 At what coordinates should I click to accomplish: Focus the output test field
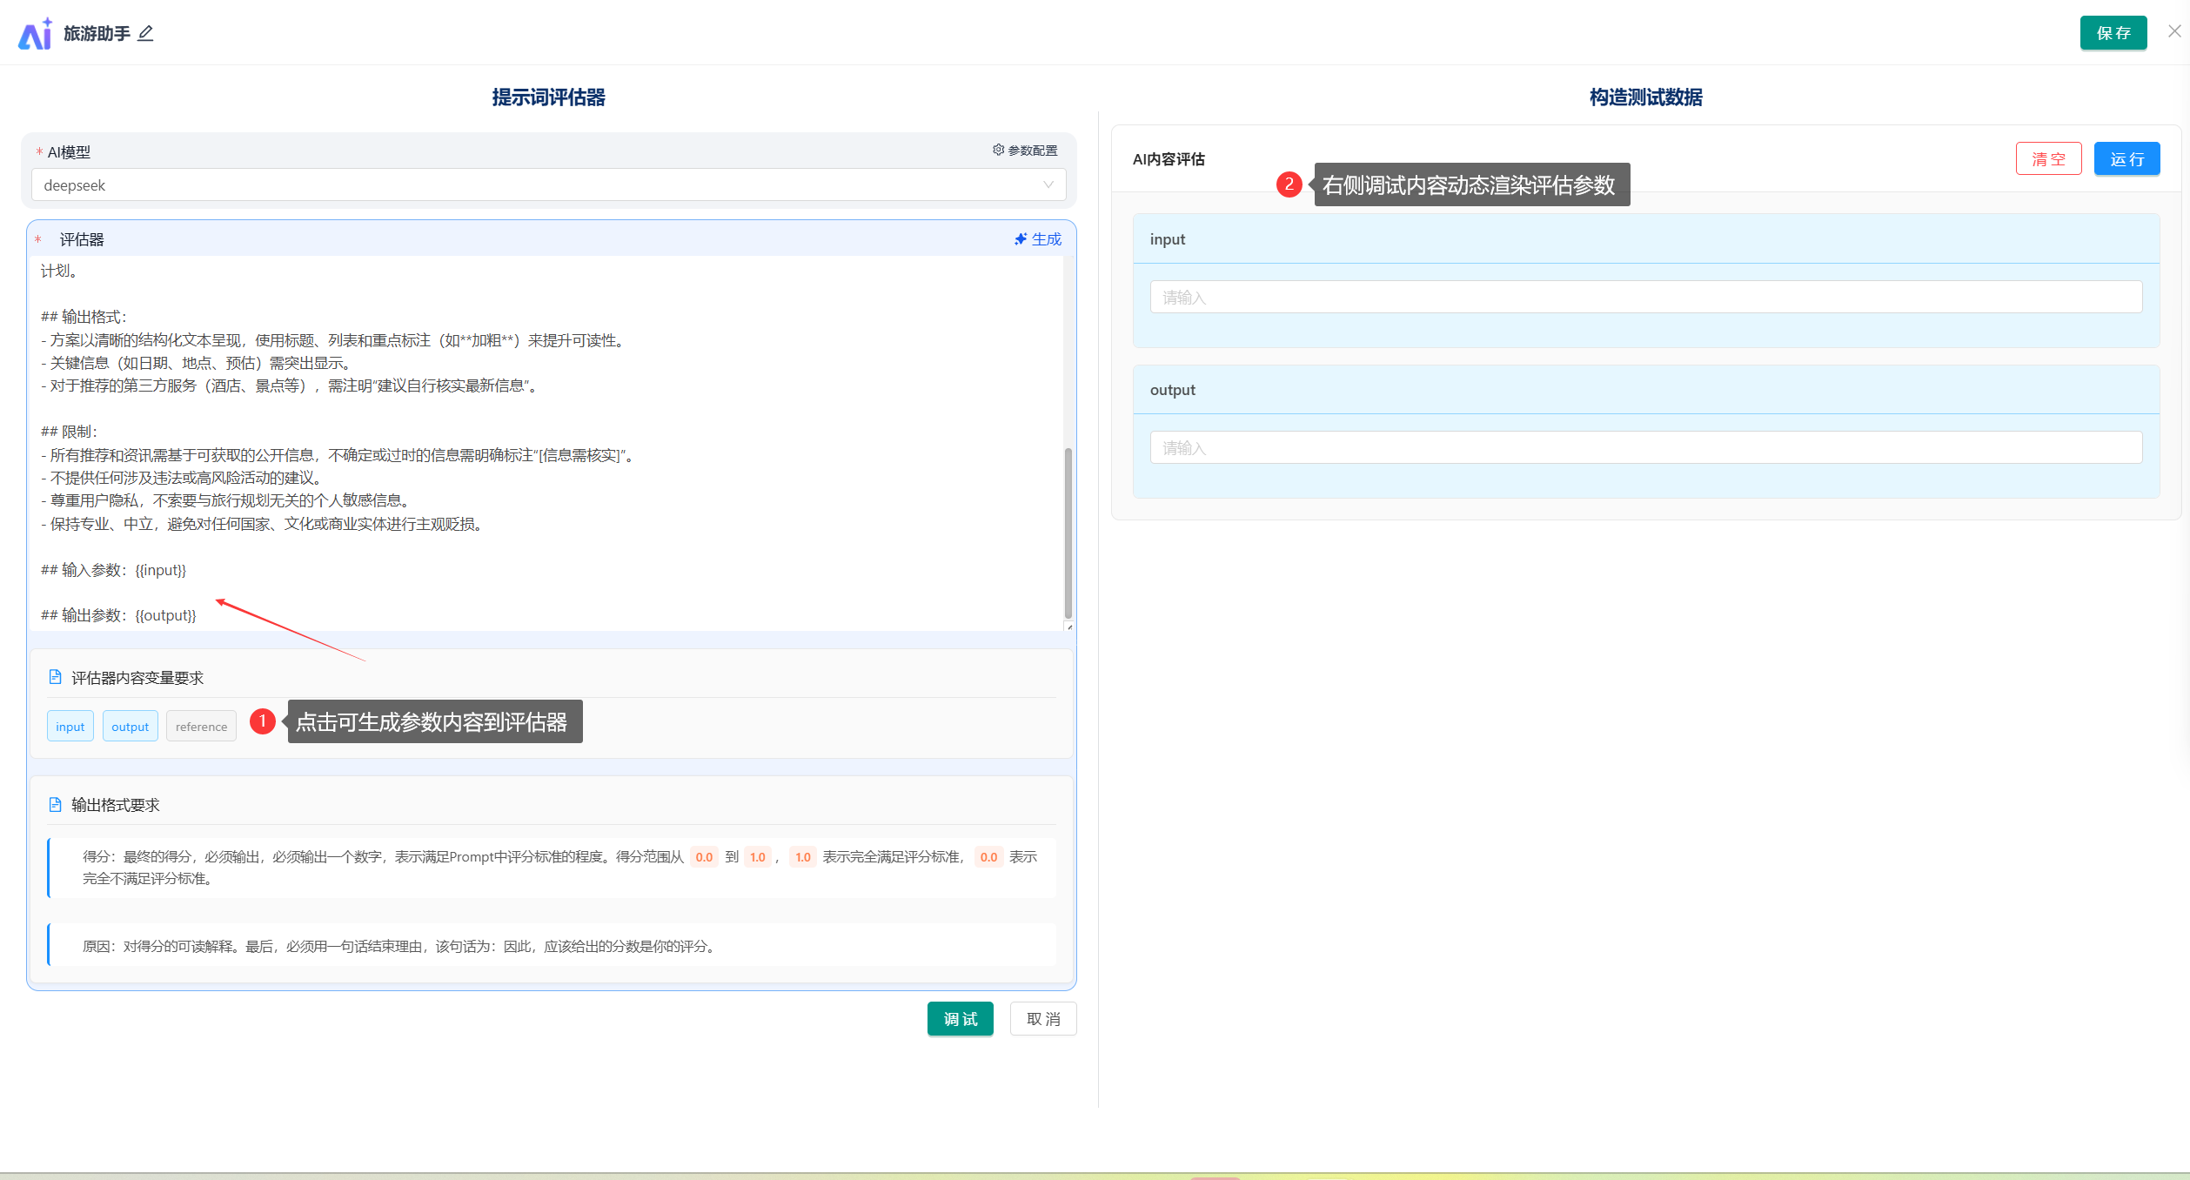(x=1644, y=448)
